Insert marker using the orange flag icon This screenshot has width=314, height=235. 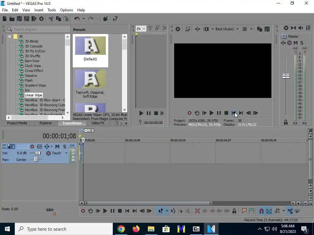244,211
